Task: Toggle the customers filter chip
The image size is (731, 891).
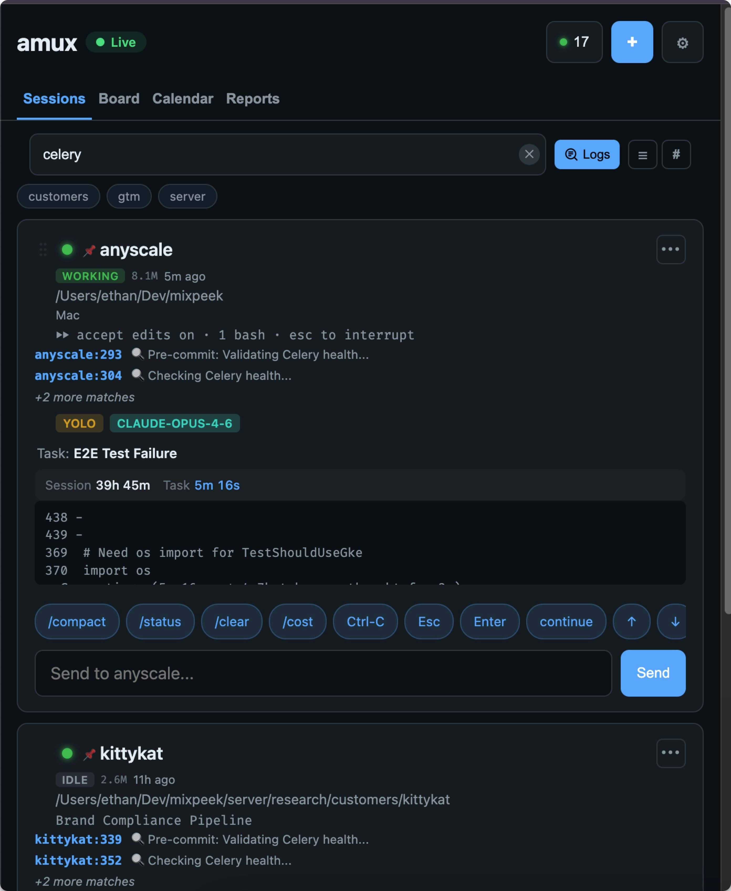Action: click(58, 196)
